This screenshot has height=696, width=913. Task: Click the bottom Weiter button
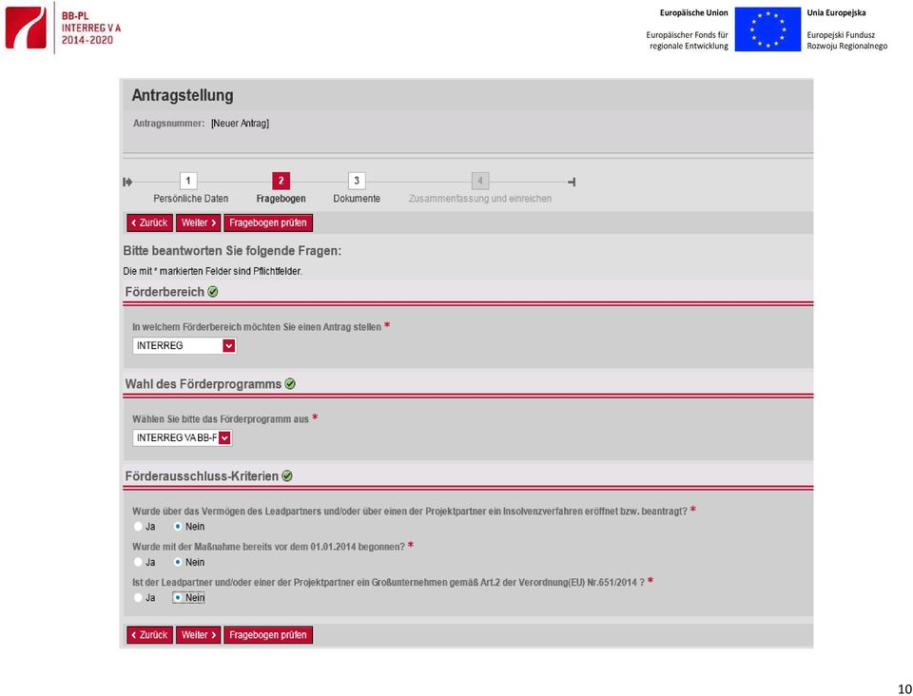(x=198, y=635)
